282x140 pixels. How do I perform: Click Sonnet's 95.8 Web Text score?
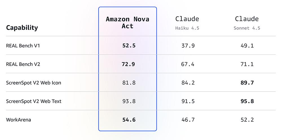tap(247, 101)
